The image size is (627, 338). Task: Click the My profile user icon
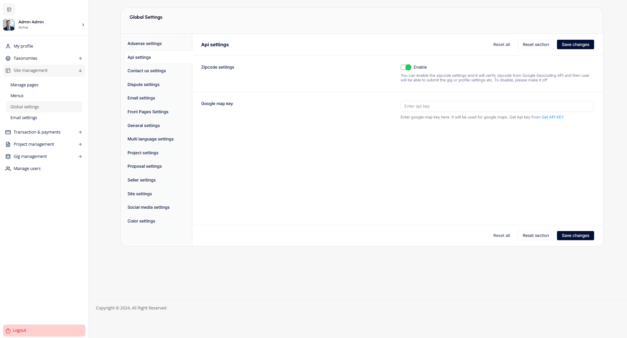point(8,46)
